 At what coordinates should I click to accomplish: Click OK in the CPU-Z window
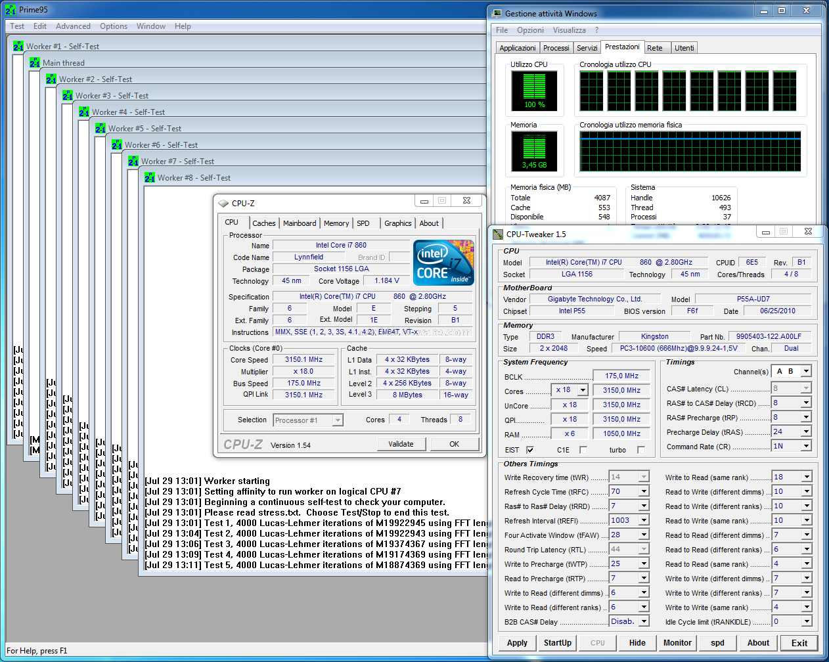(x=455, y=444)
